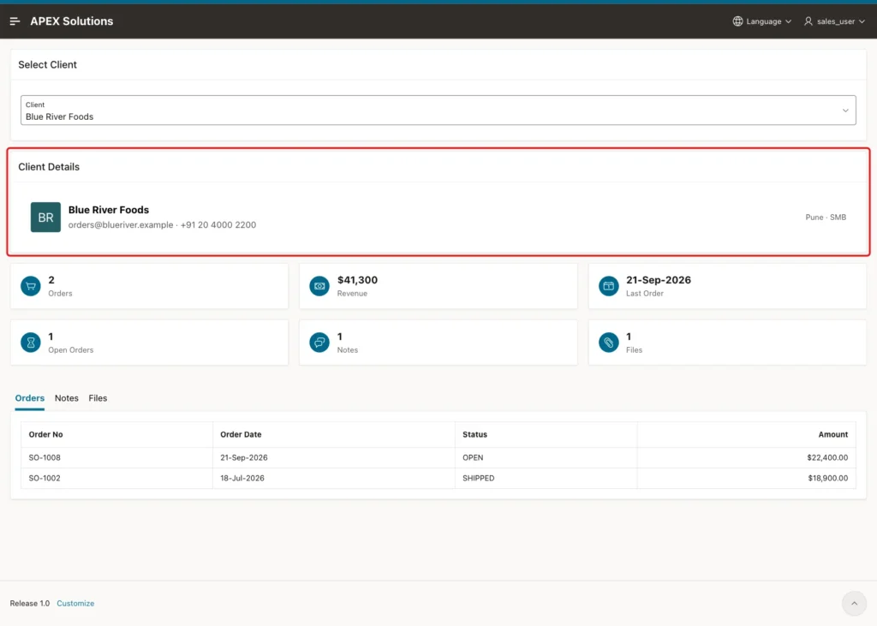The width and height of the screenshot is (877, 626).
Task: Click the scroll to top arrow button
Action: tap(854, 603)
